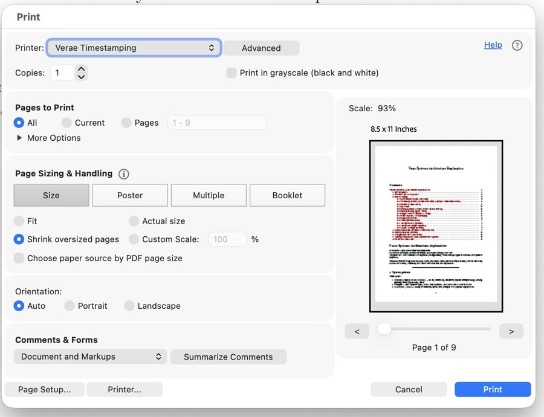This screenshot has height=417, width=544.
Task: Click the document page preview thumbnail
Action: (x=436, y=226)
